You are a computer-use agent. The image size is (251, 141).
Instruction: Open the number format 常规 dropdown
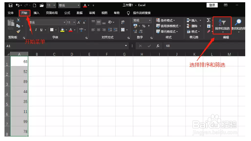click(150, 20)
